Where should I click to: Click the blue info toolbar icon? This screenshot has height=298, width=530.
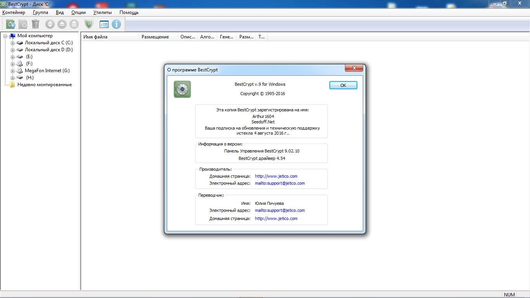pos(116,24)
